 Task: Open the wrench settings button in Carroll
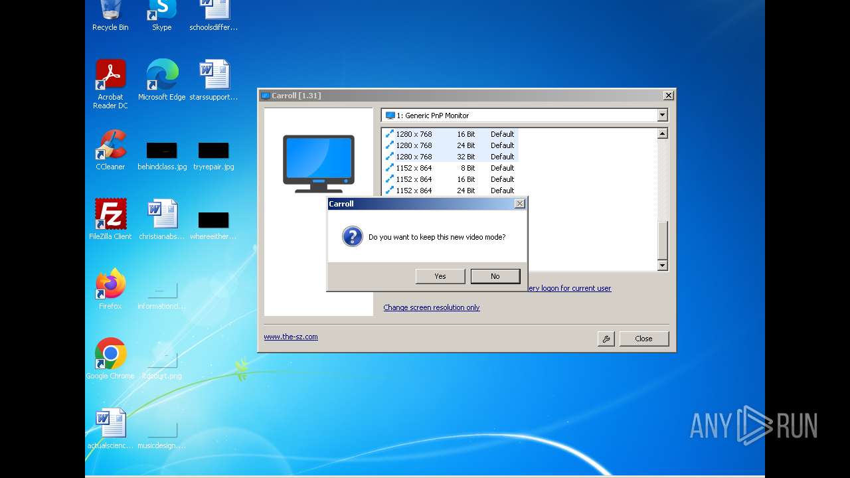click(606, 339)
